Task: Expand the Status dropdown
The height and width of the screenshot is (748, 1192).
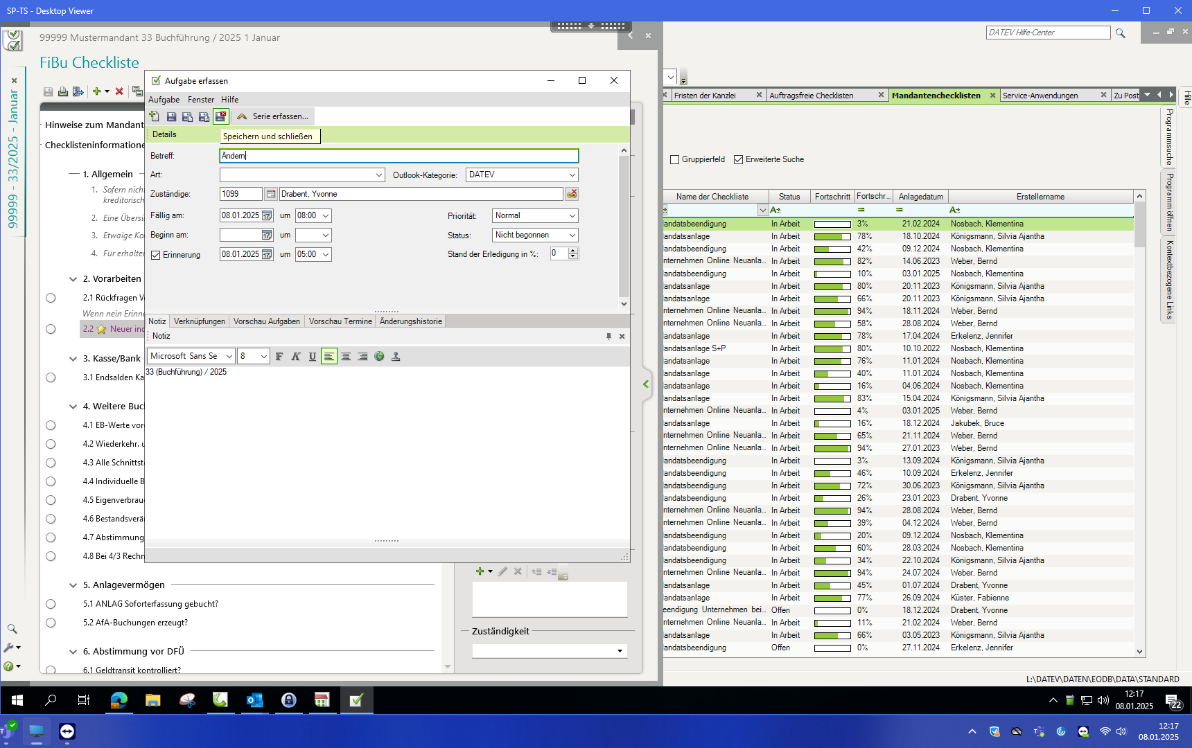Action: [x=572, y=235]
